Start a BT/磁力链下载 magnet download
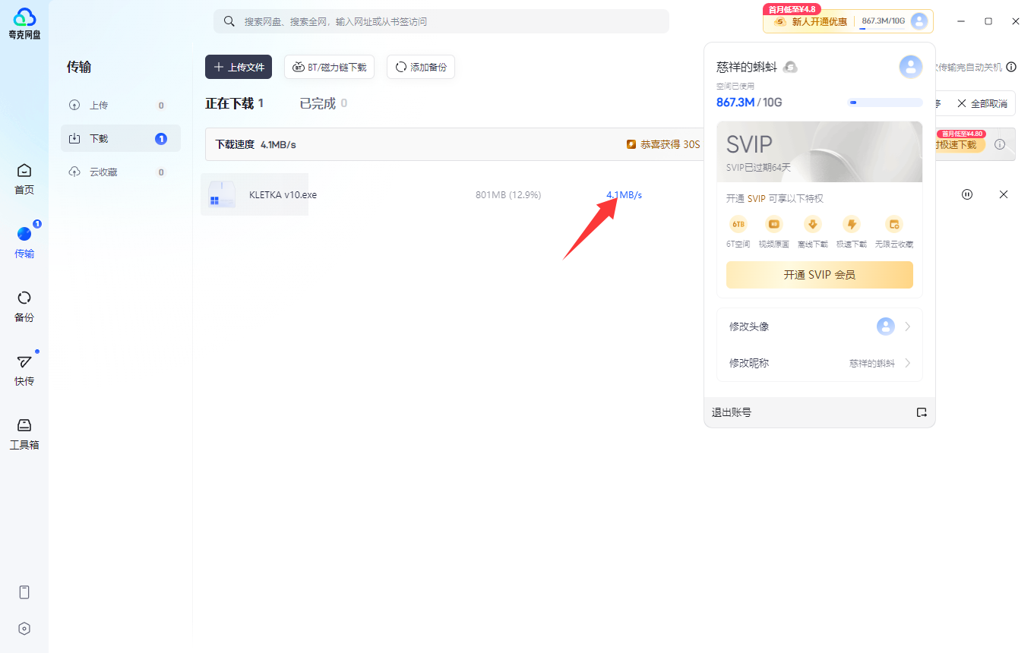 click(329, 67)
